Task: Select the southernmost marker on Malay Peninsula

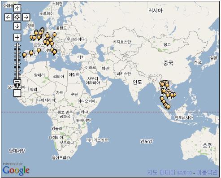Action: pos(169,107)
